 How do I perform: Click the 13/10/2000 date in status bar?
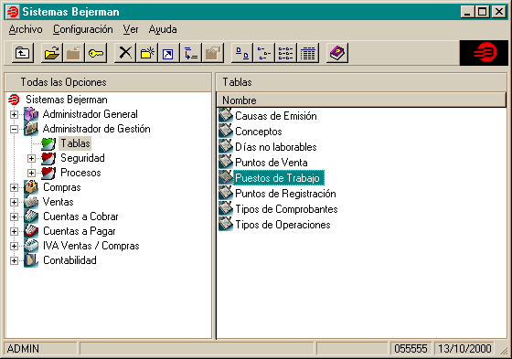pos(464,349)
